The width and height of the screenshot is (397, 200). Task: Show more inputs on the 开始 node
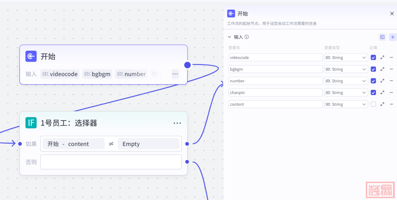pos(175,74)
